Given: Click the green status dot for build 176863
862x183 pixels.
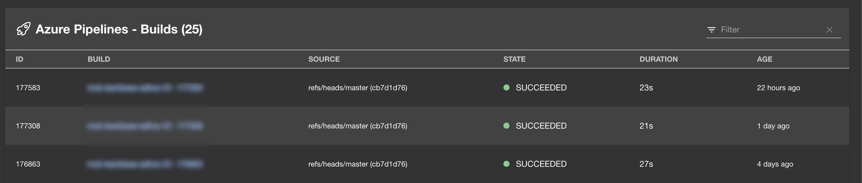Looking at the screenshot, I should coord(506,164).
